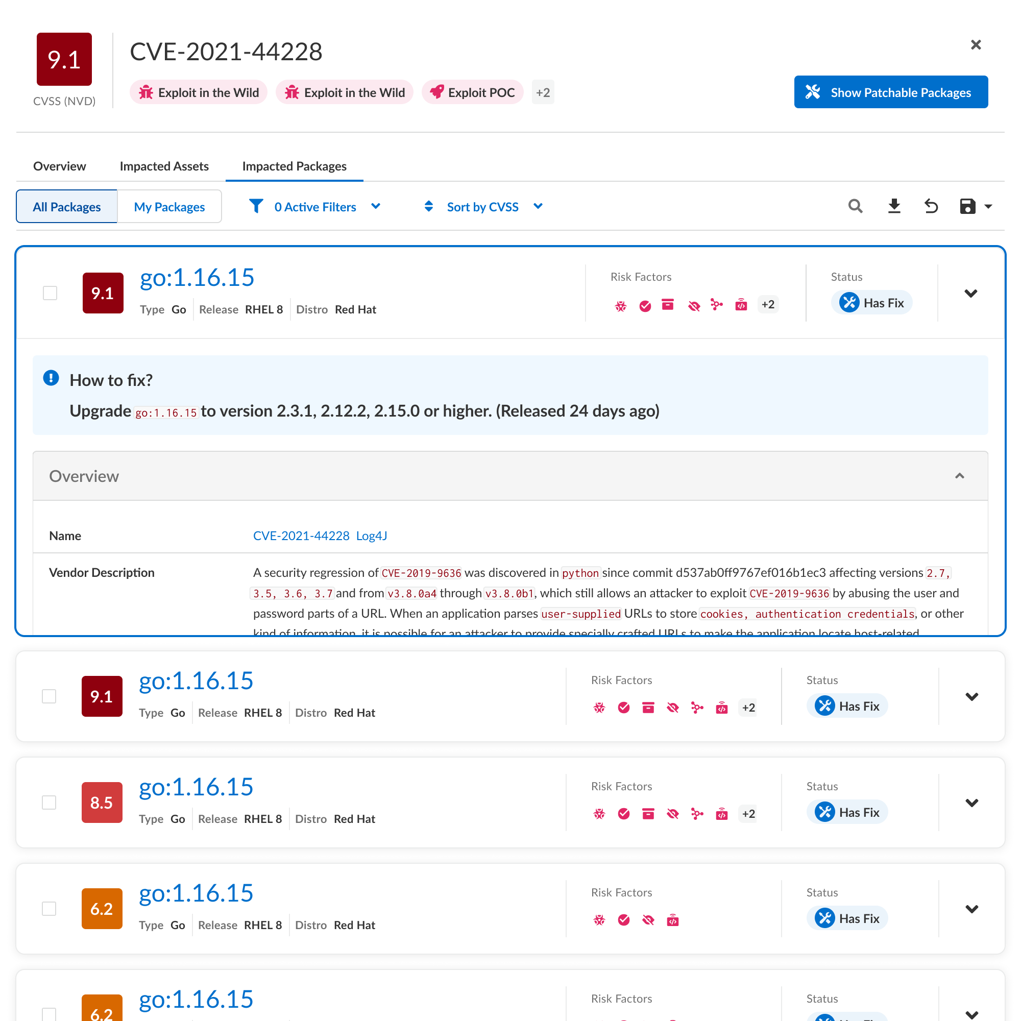This screenshot has height=1021, width=1021.
Task: Click the biohazard risk icon in the 8.5 card
Action: pos(599,814)
